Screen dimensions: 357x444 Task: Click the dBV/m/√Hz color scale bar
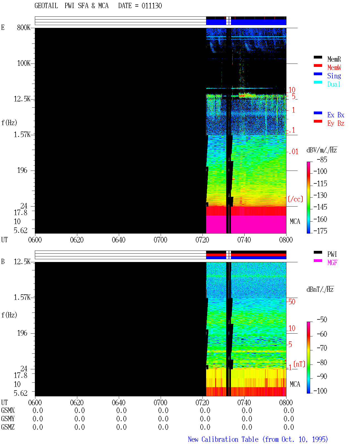pyautogui.click(x=308, y=197)
